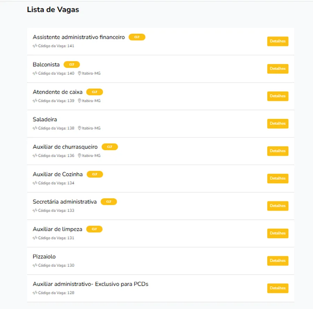Click the CLT tag on Auxiliar de churrasqueiro

(x=110, y=147)
